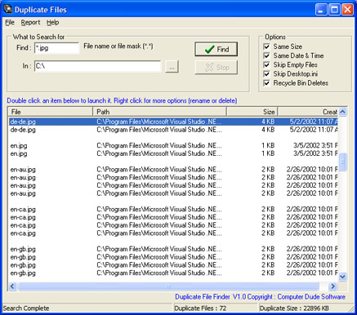Image resolution: width=357 pixels, height=315 pixels.
Task: Click the path cell of first en.jpg row
Action: tap(159, 145)
